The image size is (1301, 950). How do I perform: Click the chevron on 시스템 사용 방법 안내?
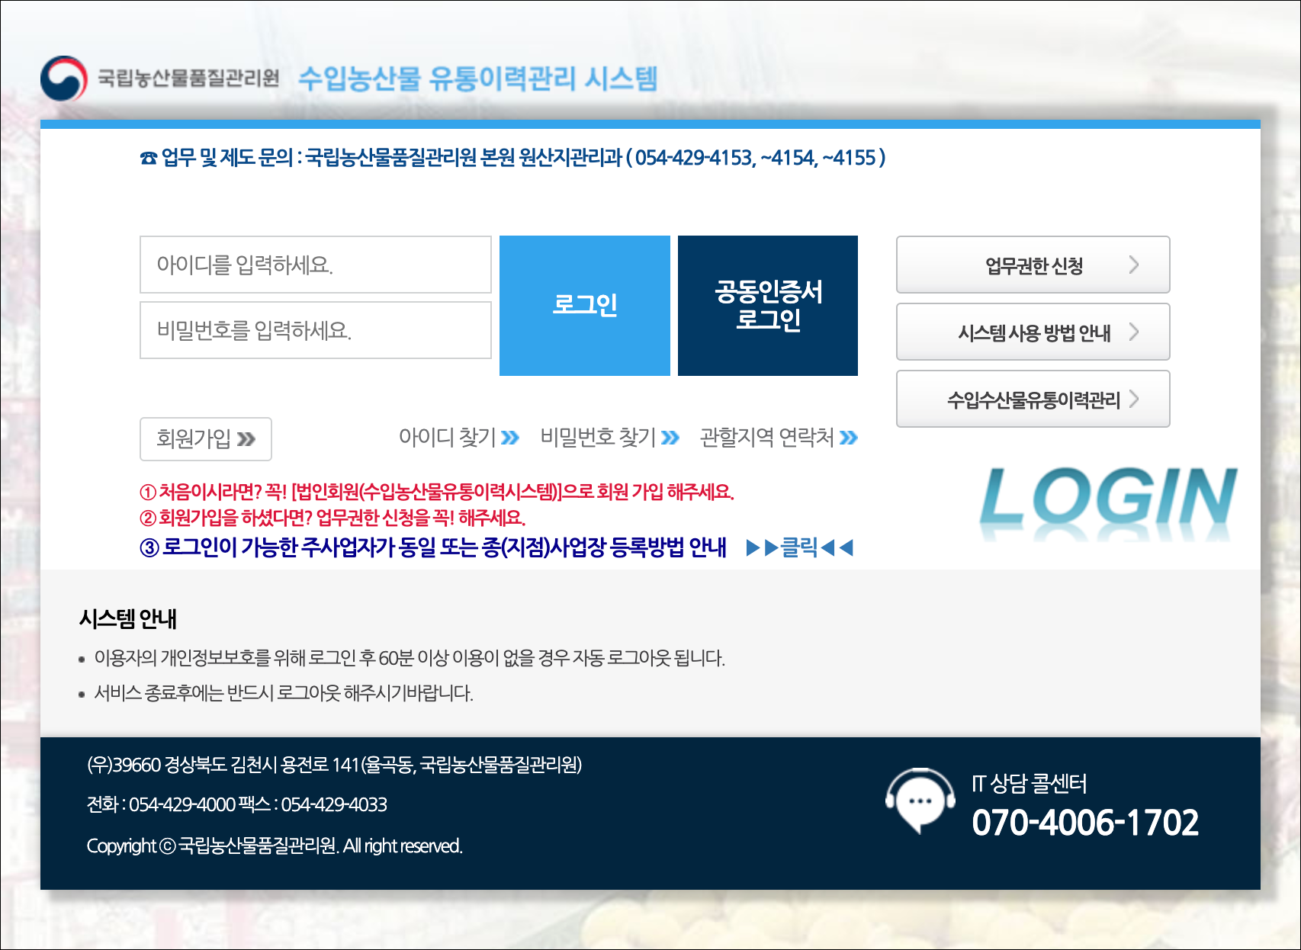[1134, 332]
